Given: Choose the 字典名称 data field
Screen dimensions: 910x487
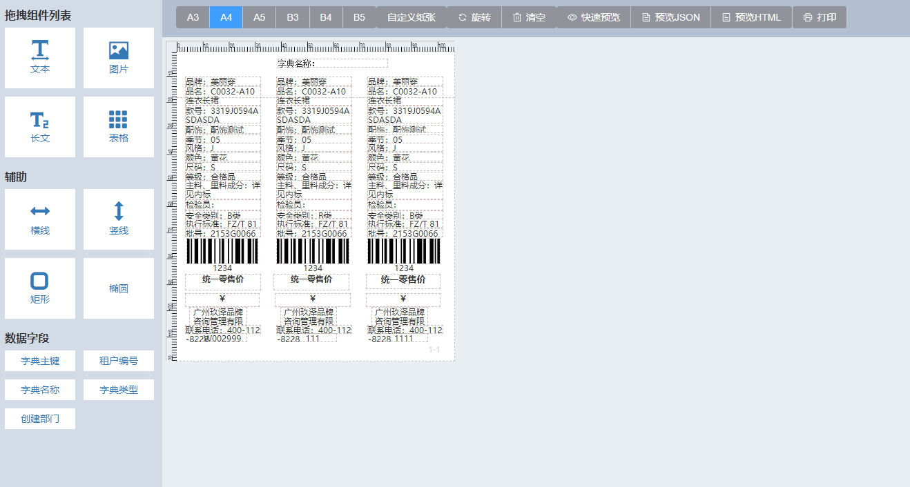Looking at the screenshot, I should (40, 390).
